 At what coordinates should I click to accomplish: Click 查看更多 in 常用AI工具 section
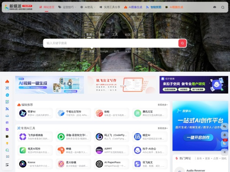(163, 128)
